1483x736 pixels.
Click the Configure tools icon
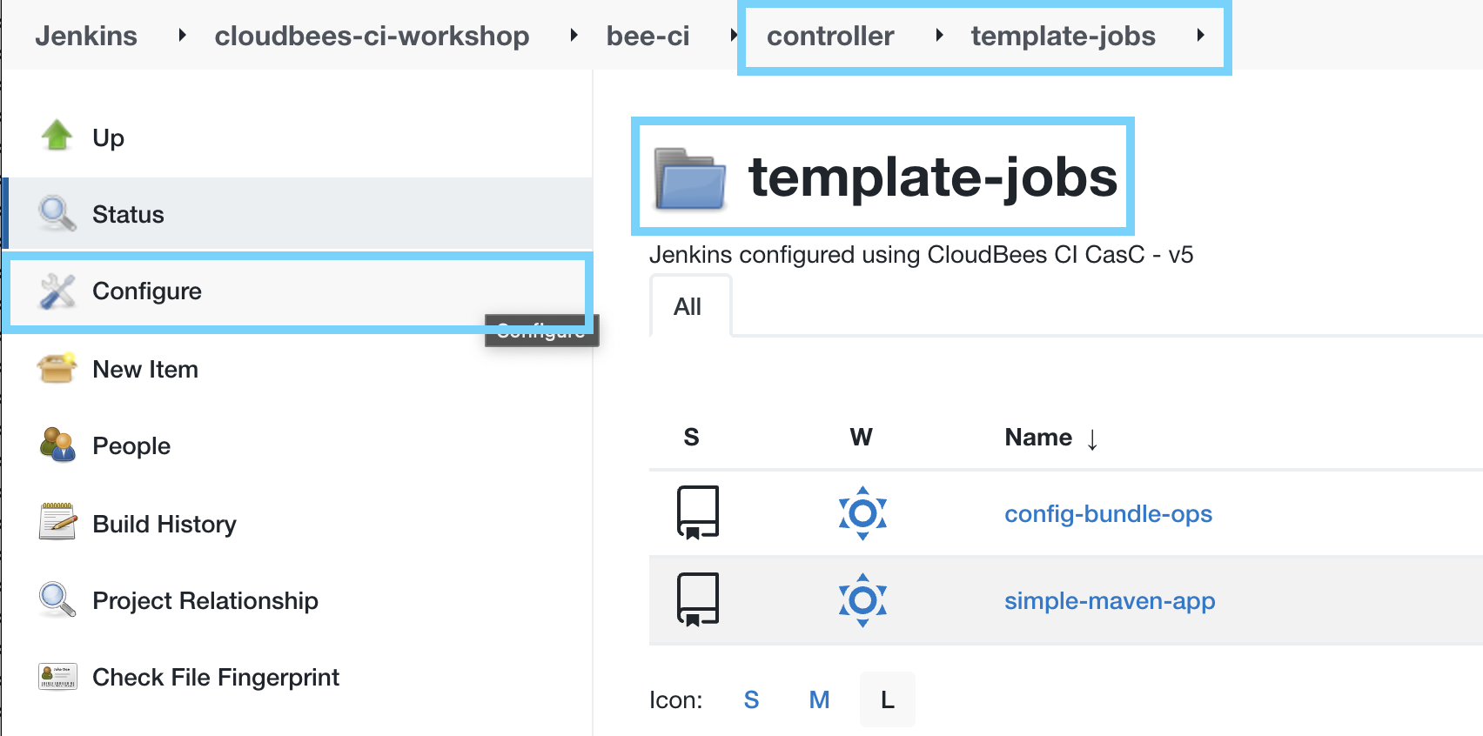pos(57,291)
